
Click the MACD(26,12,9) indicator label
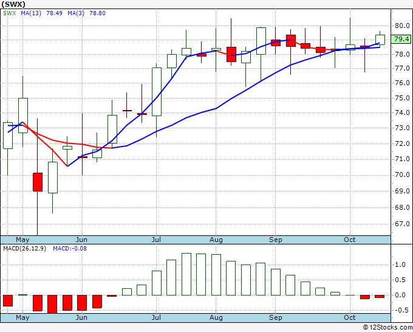(x=24, y=249)
